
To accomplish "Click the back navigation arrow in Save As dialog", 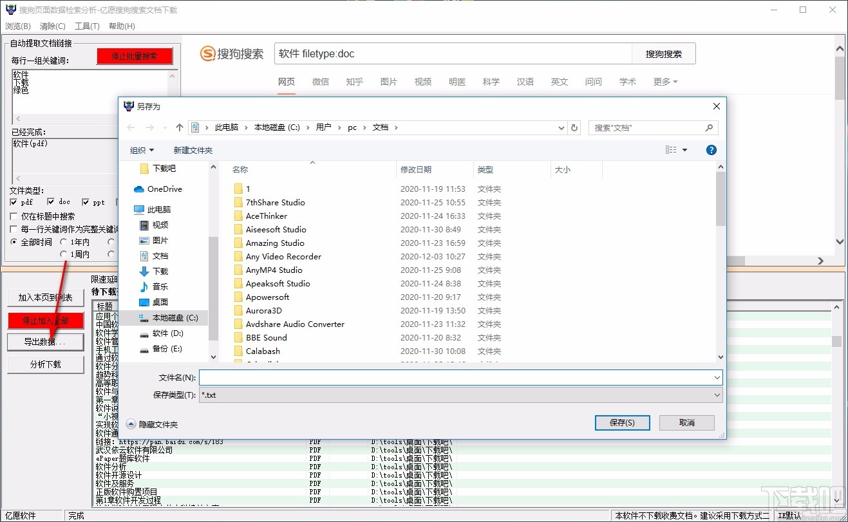I will click(x=131, y=127).
